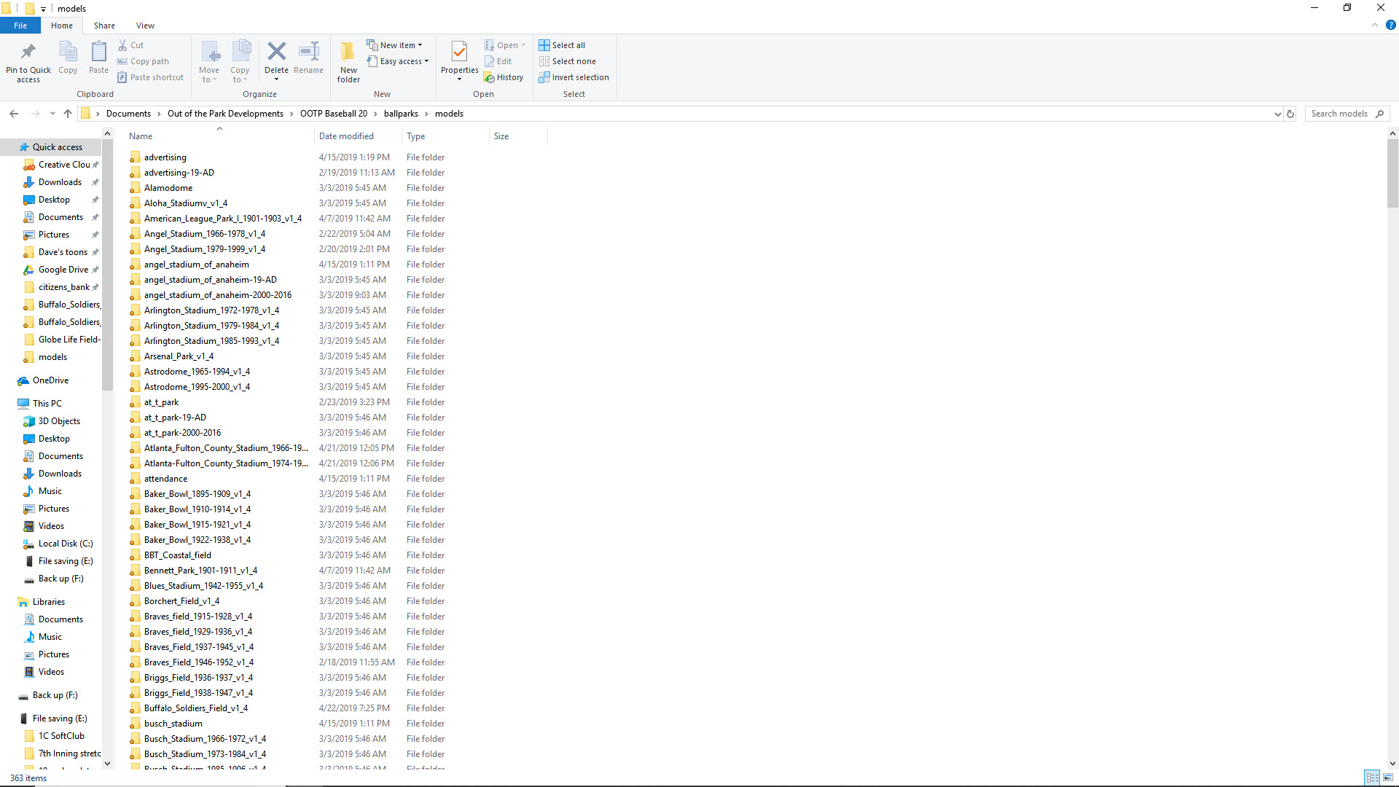This screenshot has width=1399, height=787.
Task: Click Select none option
Action: pyautogui.click(x=567, y=61)
